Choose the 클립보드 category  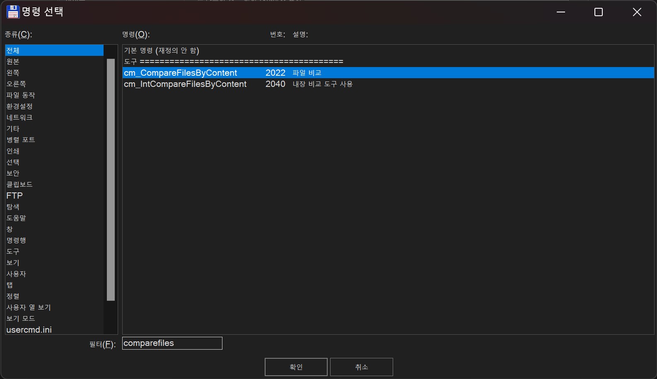pyautogui.click(x=19, y=185)
